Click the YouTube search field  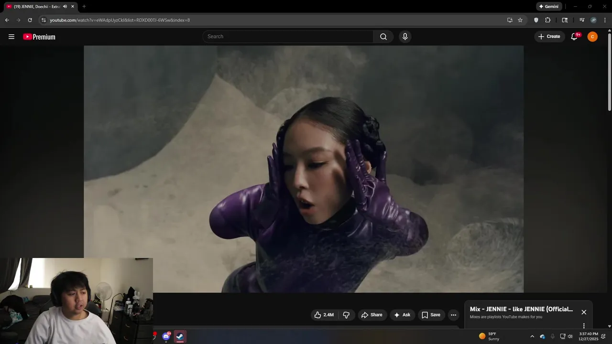[x=288, y=37]
